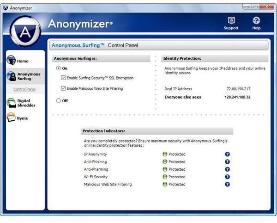Image resolution: width=277 pixels, height=223 pixels.
Task: Click green status light for Wi-Fi Security
Action: (x=165, y=177)
